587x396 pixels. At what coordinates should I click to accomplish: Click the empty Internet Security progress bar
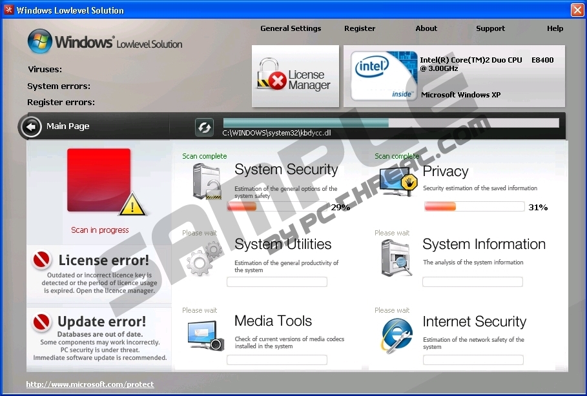click(x=473, y=360)
